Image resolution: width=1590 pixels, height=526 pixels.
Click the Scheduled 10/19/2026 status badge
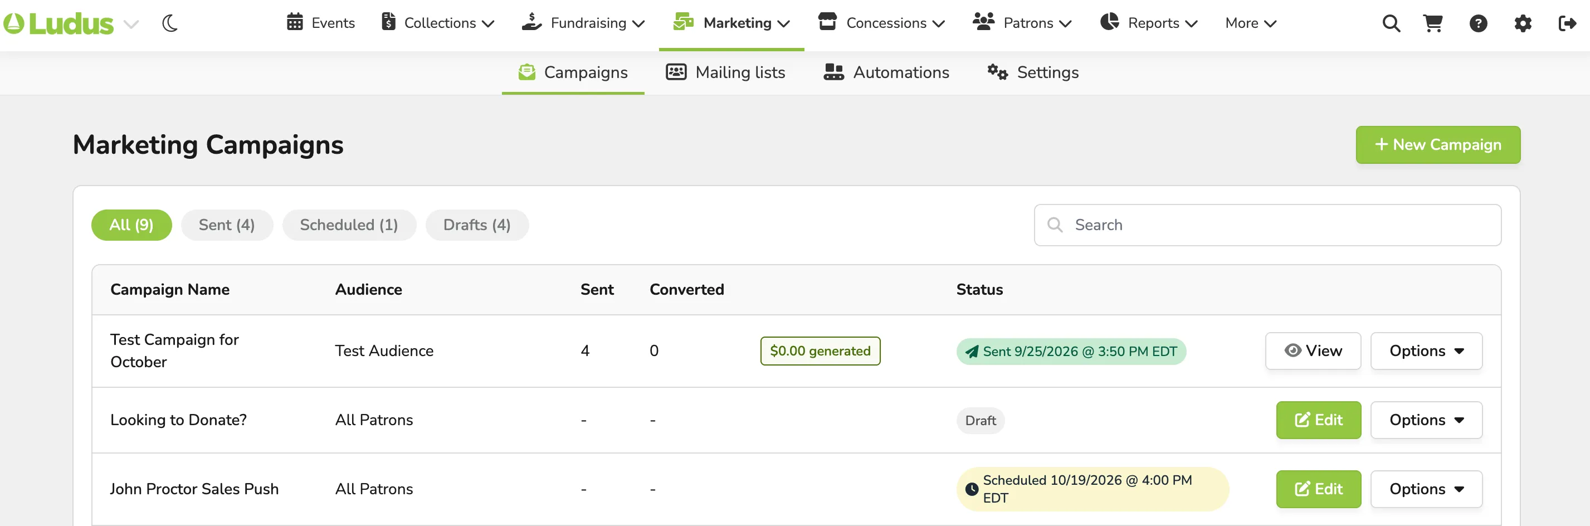coord(1092,489)
